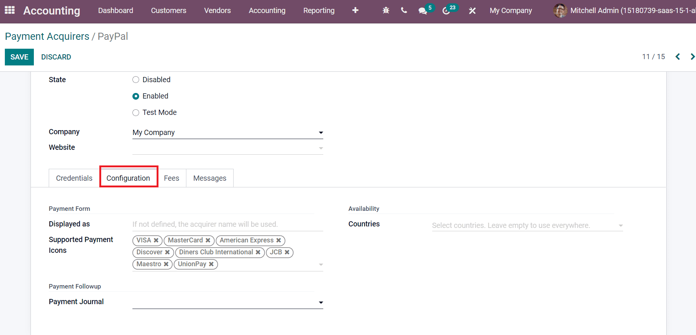Open the Payment Journal dropdown
696x335 pixels.
pyautogui.click(x=228, y=302)
